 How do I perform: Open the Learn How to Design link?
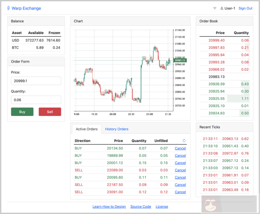(x=109, y=207)
